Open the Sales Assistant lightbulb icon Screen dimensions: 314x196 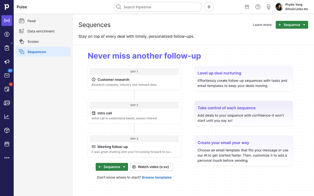[268, 7]
